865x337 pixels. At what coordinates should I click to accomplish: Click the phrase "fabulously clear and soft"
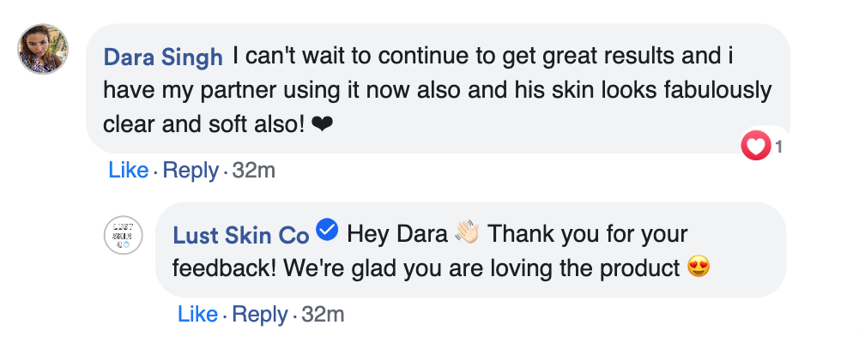[438, 107]
